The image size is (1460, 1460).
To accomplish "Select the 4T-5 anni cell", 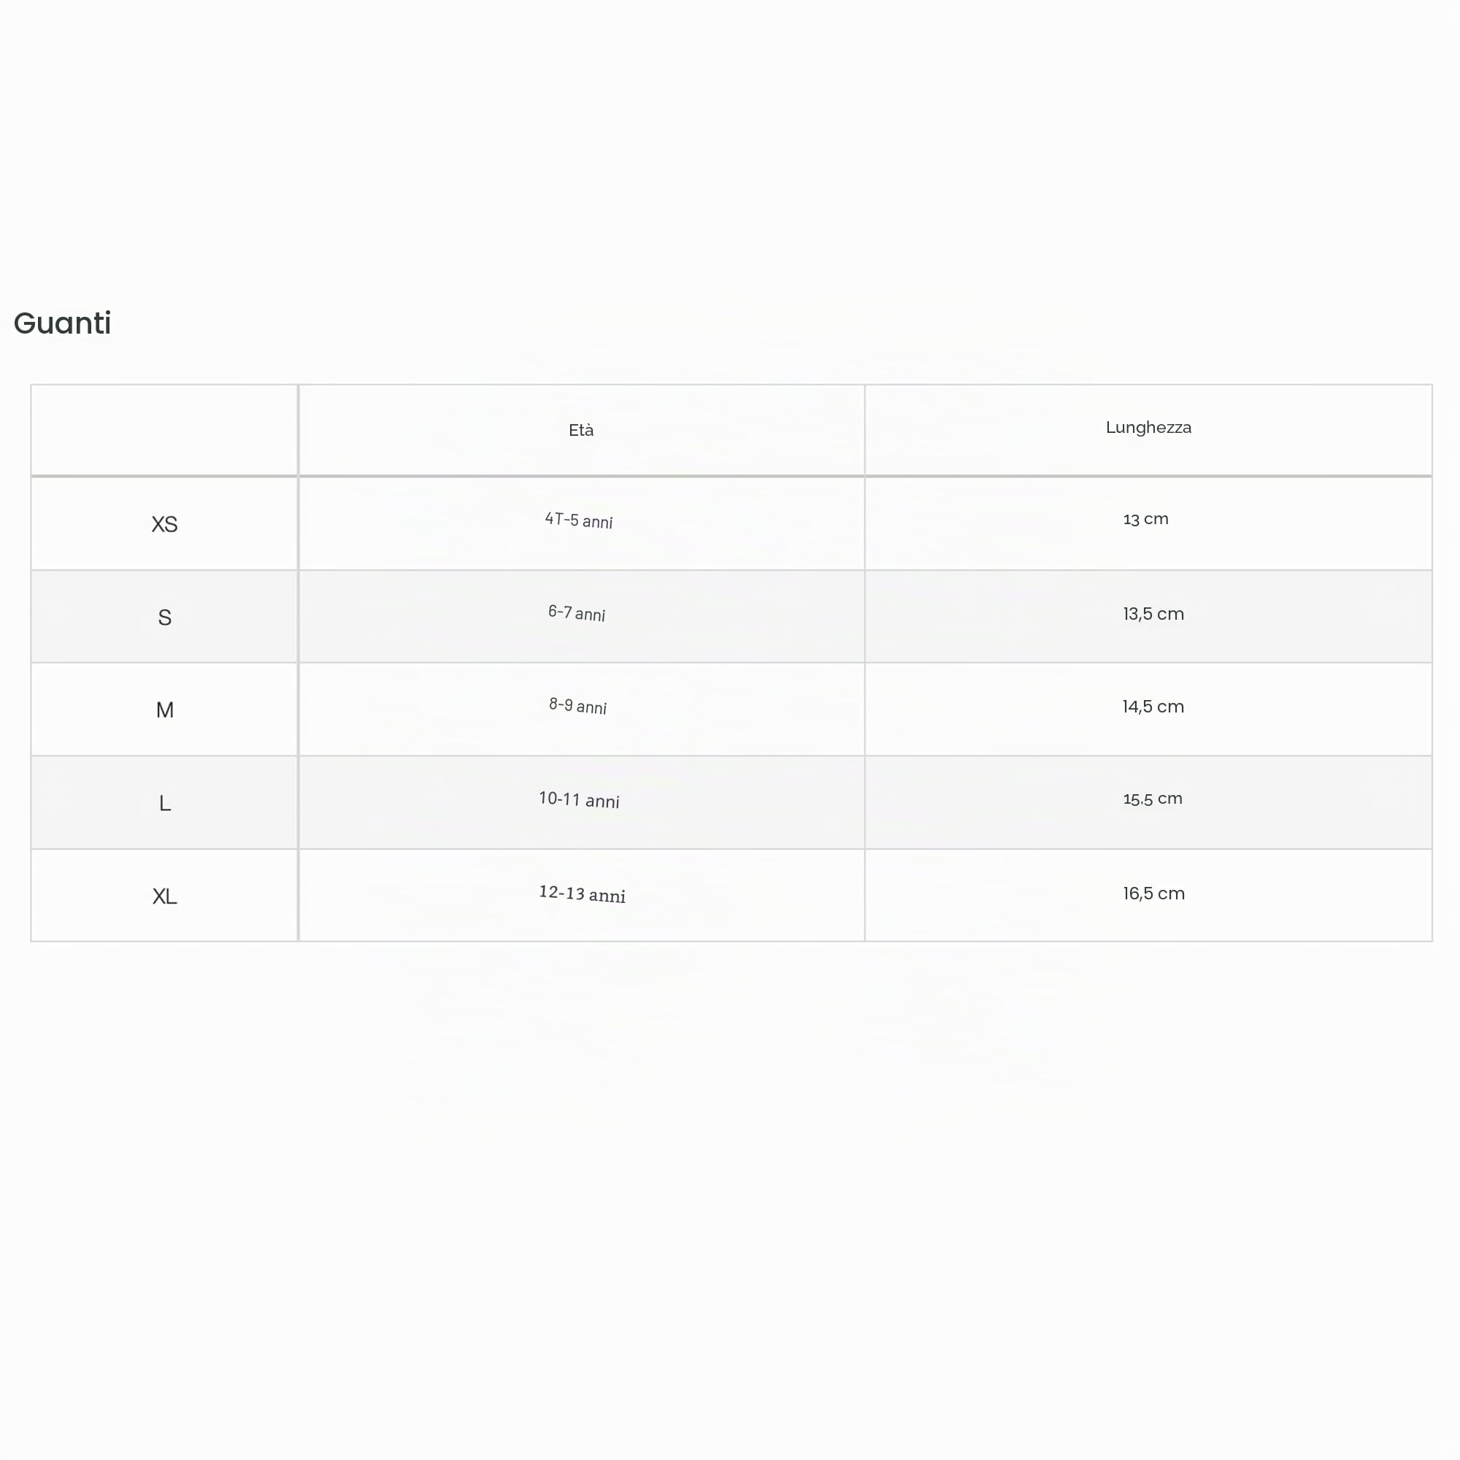I will coord(579,520).
